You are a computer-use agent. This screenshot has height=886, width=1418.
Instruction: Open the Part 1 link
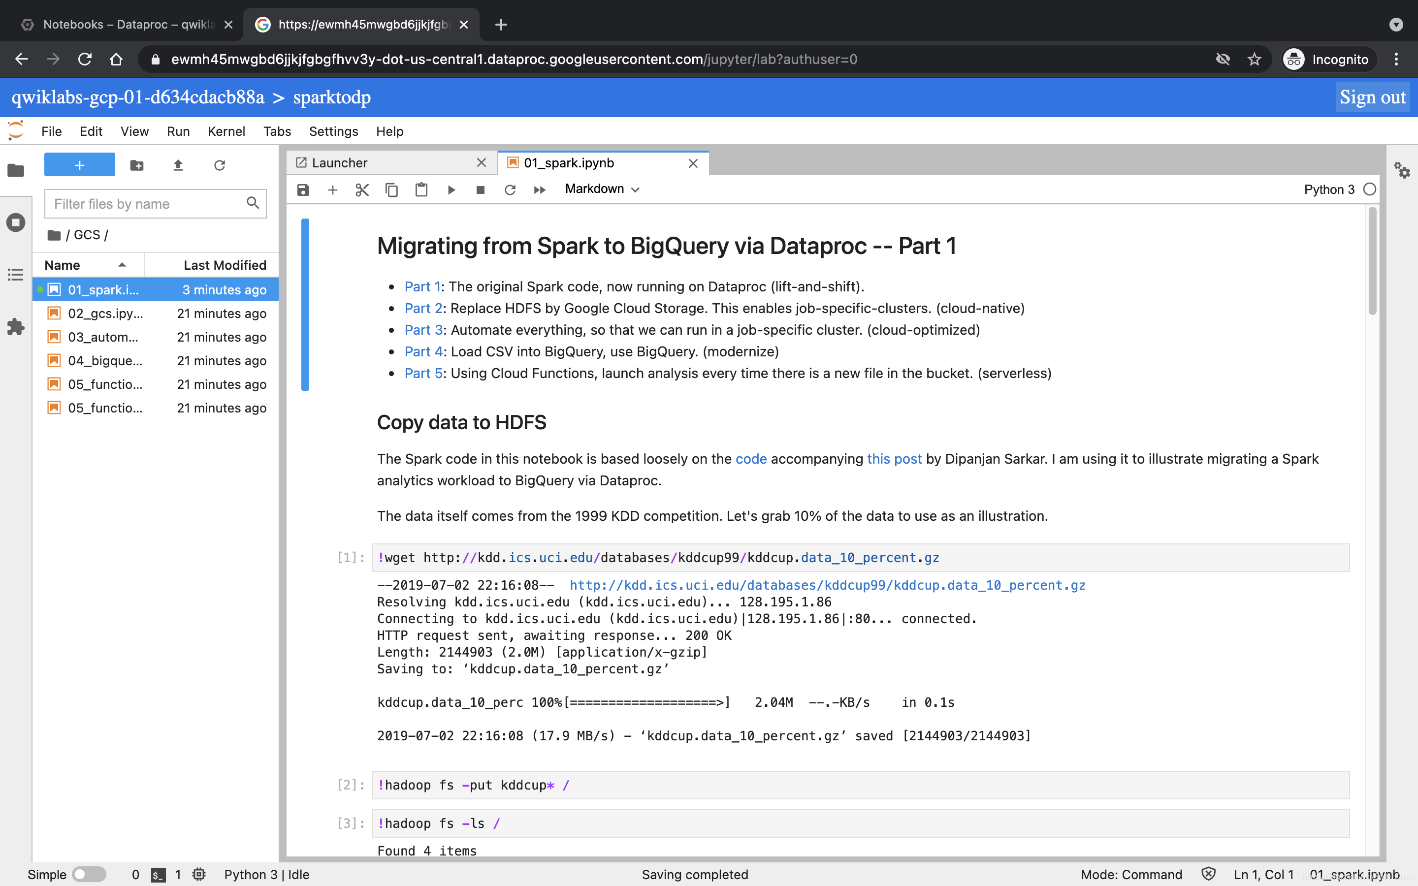click(x=422, y=286)
